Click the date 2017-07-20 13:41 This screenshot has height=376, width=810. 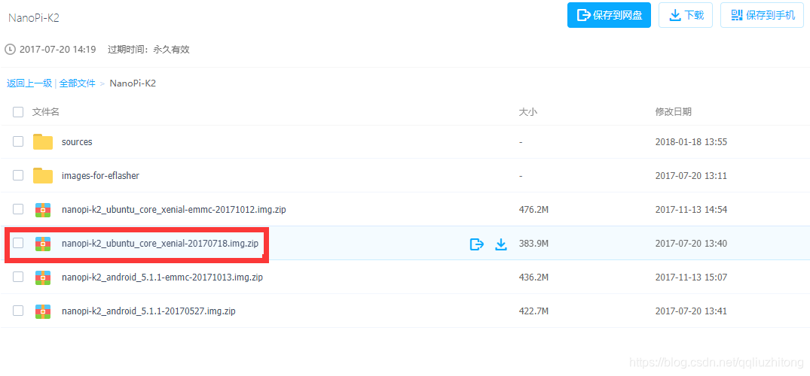(x=691, y=311)
